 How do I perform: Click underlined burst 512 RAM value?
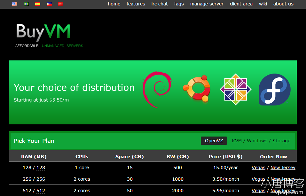tap(41, 191)
